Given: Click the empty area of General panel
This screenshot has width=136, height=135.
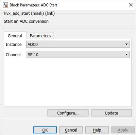Looking at the screenshot, I should tap(68, 82).
